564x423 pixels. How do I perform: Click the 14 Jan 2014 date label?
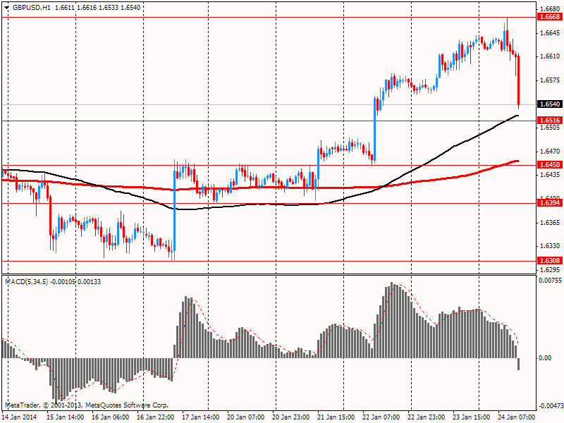pos(19,417)
